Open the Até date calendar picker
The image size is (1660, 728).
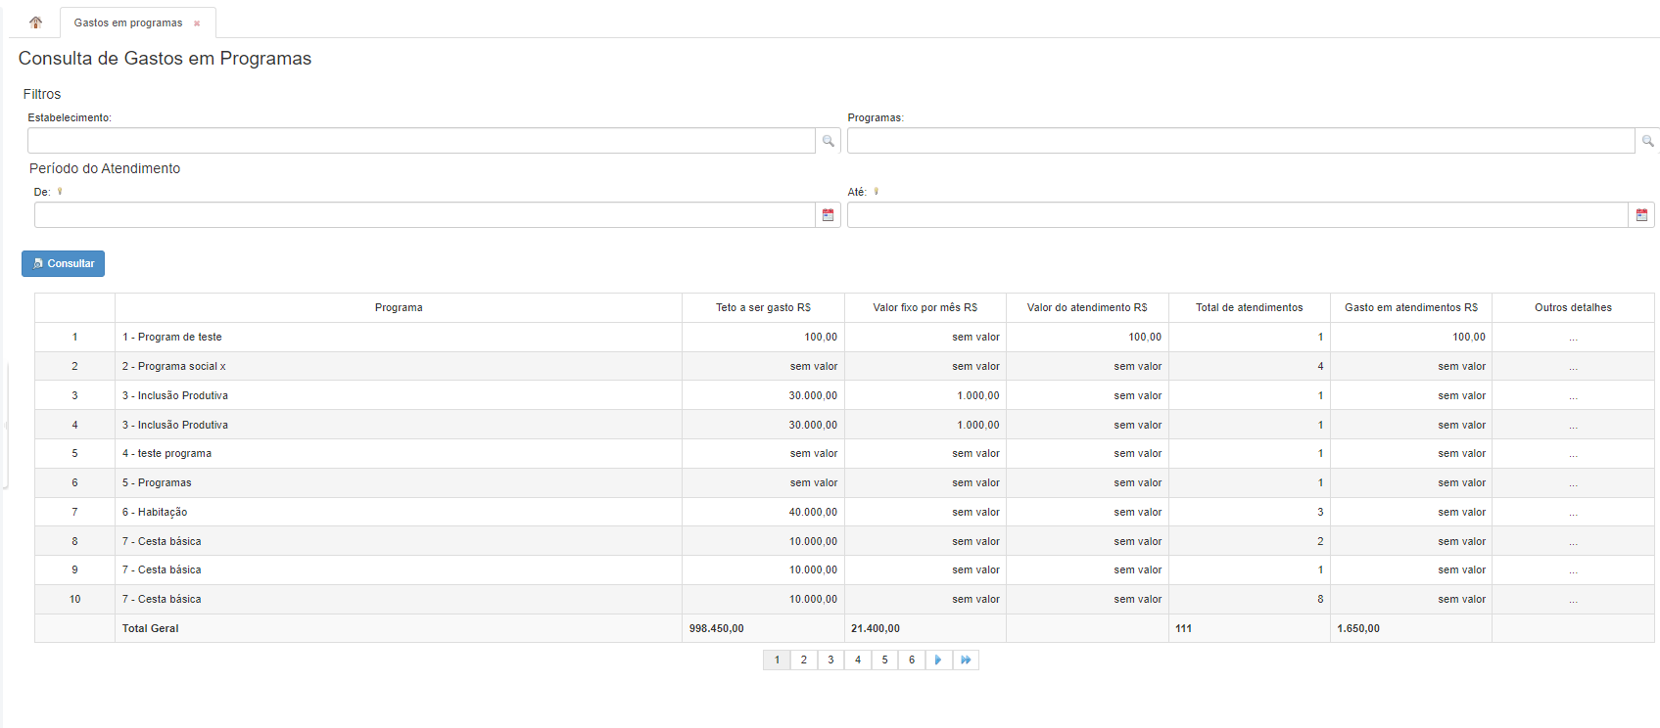point(1642,215)
